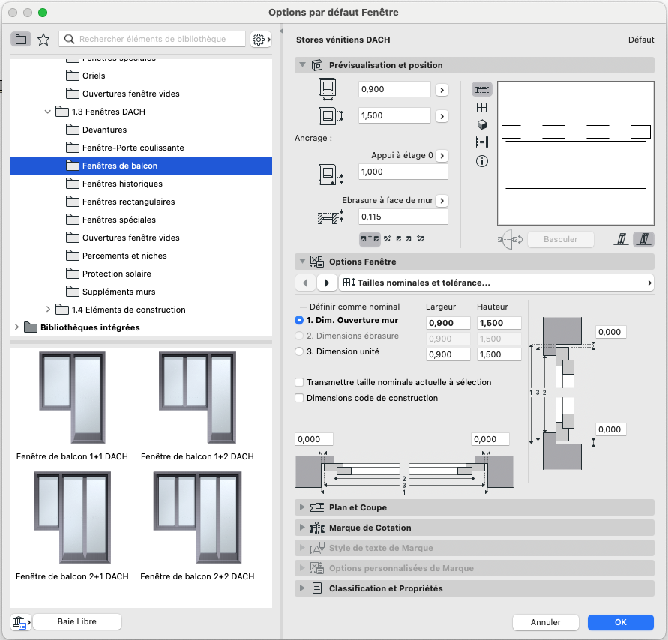The width and height of the screenshot is (668, 640).
Task: Open the info icon in preview
Action: [x=482, y=161]
